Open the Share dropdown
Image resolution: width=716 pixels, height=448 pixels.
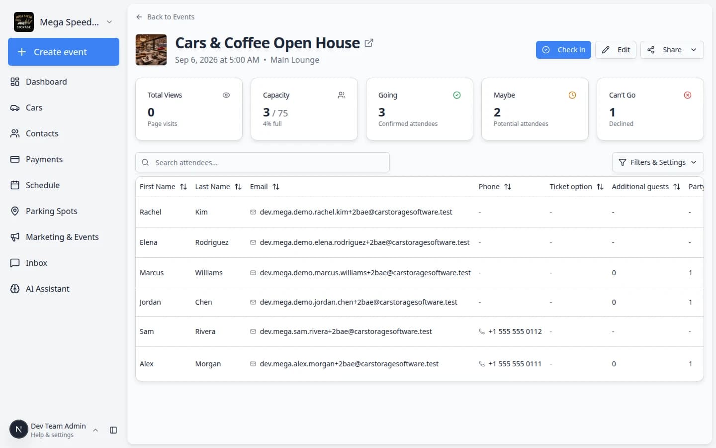[672, 50]
